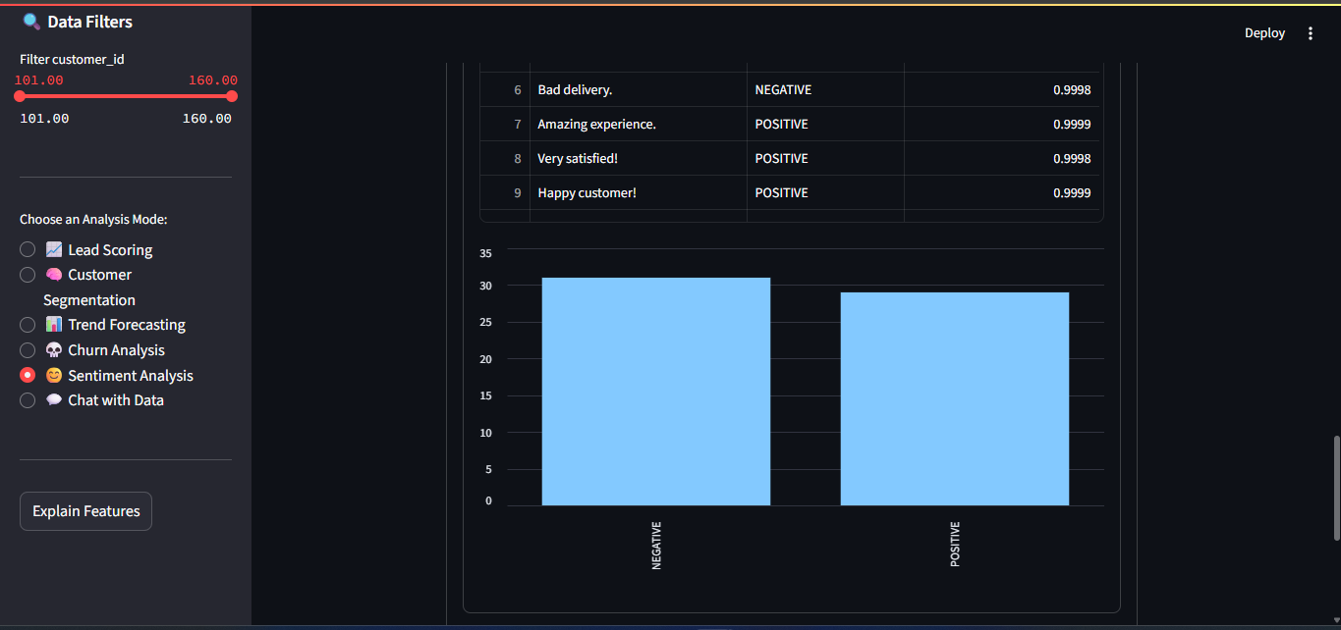This screenshot has height=630, width=1341.
Task: Click the right handle of customer_id slider
Action: click(x=232, y=96)
